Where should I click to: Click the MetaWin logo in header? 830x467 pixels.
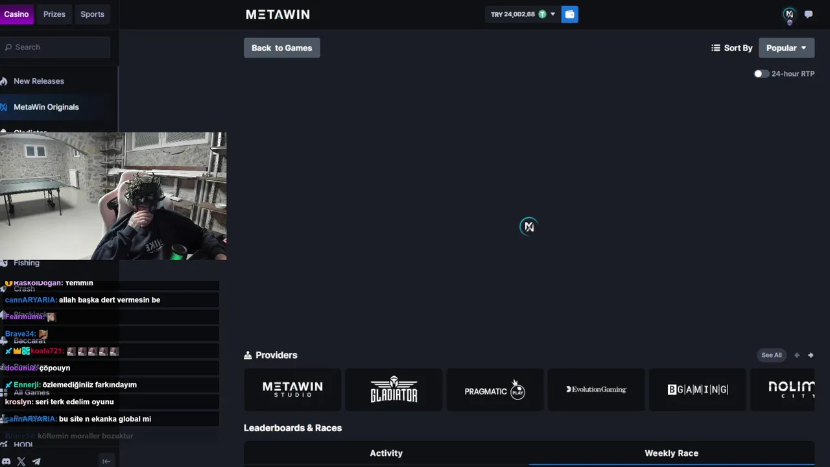(x=278, y=14)
